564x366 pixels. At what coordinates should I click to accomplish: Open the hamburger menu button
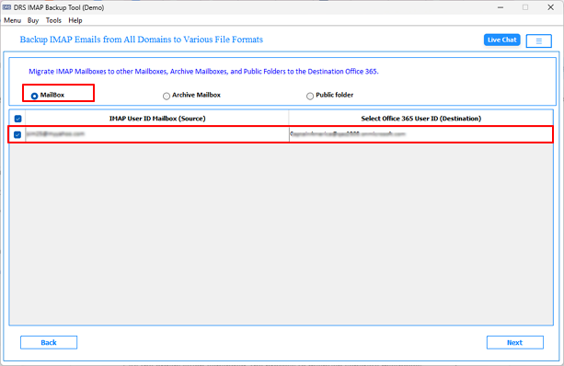538,41
